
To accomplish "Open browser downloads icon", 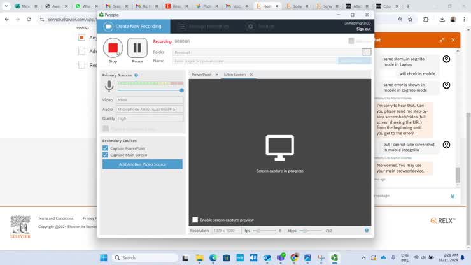I will click(442, 20).
